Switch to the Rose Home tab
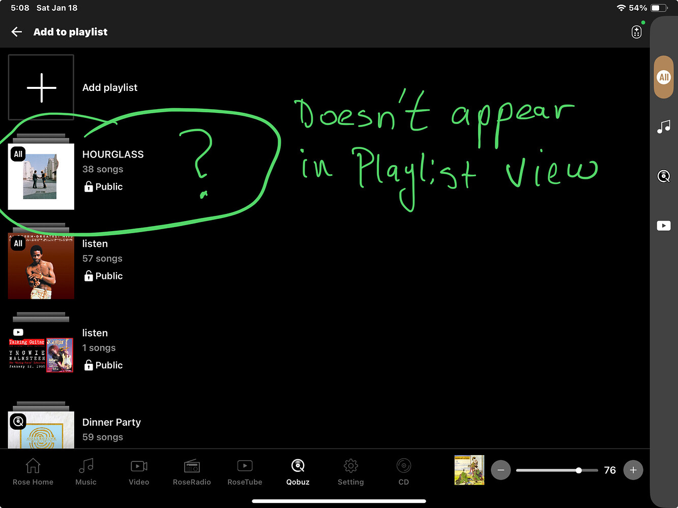The height and width of the screenshot is (508, 678). point(33,471)
